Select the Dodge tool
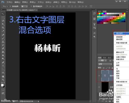 pos(3,59)
